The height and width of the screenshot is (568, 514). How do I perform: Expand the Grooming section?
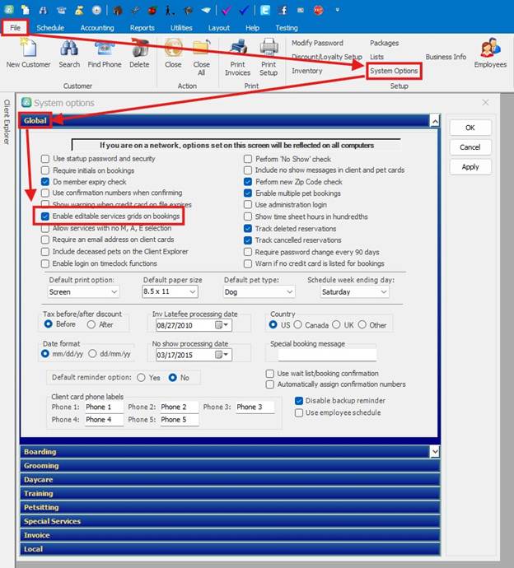click(41, 465)
